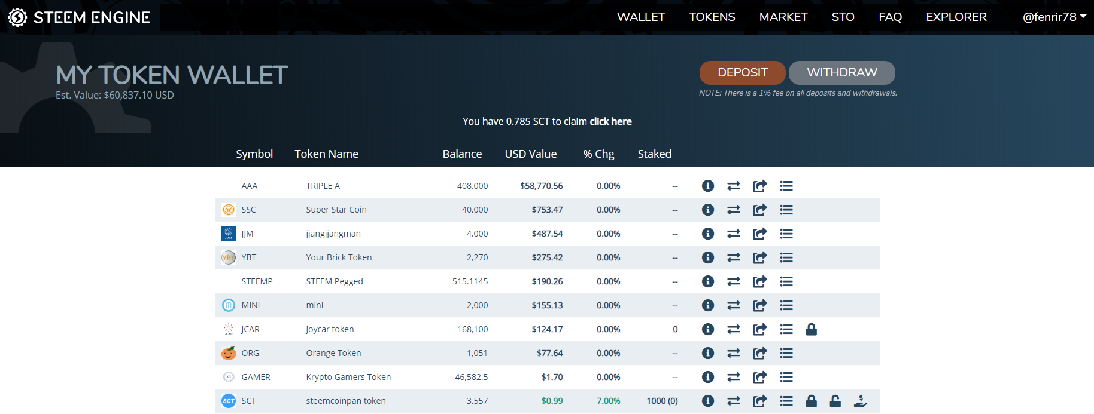Open info for AAA token
Image resolution: width=1094 pixels, height=414 pixels.
708,186
